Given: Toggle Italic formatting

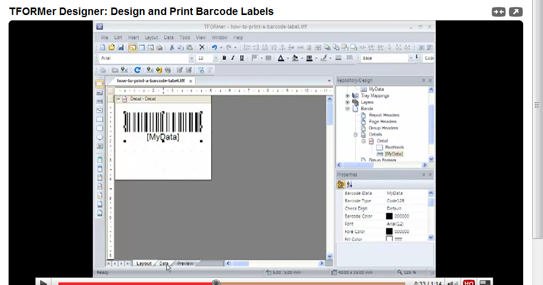Looking at the screenshot, I should click(x=233, y=58).
